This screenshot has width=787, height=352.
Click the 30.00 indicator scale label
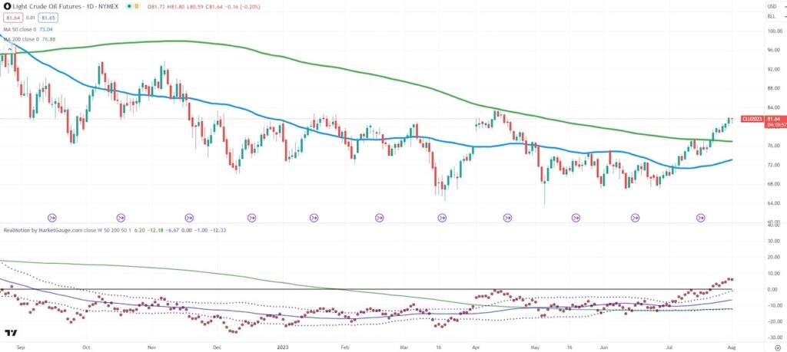(x=773, y=241)
